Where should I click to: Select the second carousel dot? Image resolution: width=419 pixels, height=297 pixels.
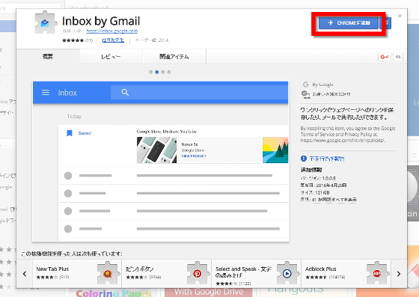click(157, 72)
